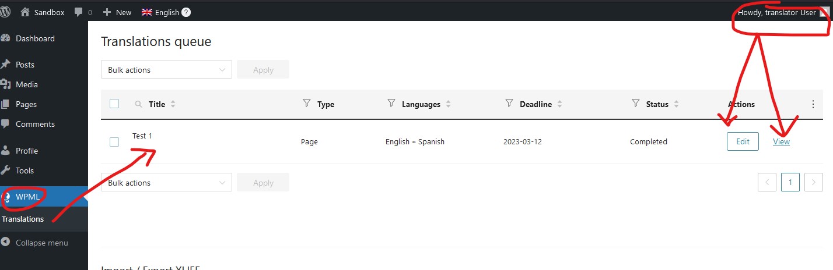Go to next page of the queue

click(814, 182)
